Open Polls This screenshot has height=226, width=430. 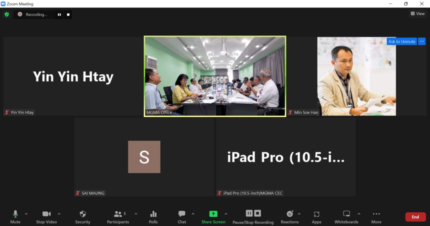tap(153, 217)
